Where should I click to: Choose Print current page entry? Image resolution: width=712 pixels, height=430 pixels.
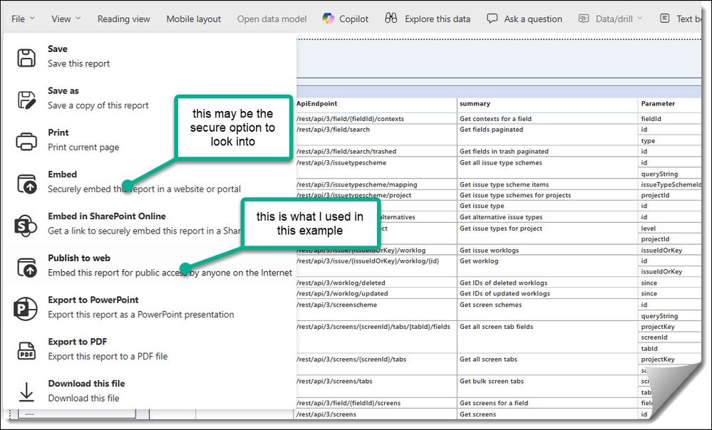(150, 140)
